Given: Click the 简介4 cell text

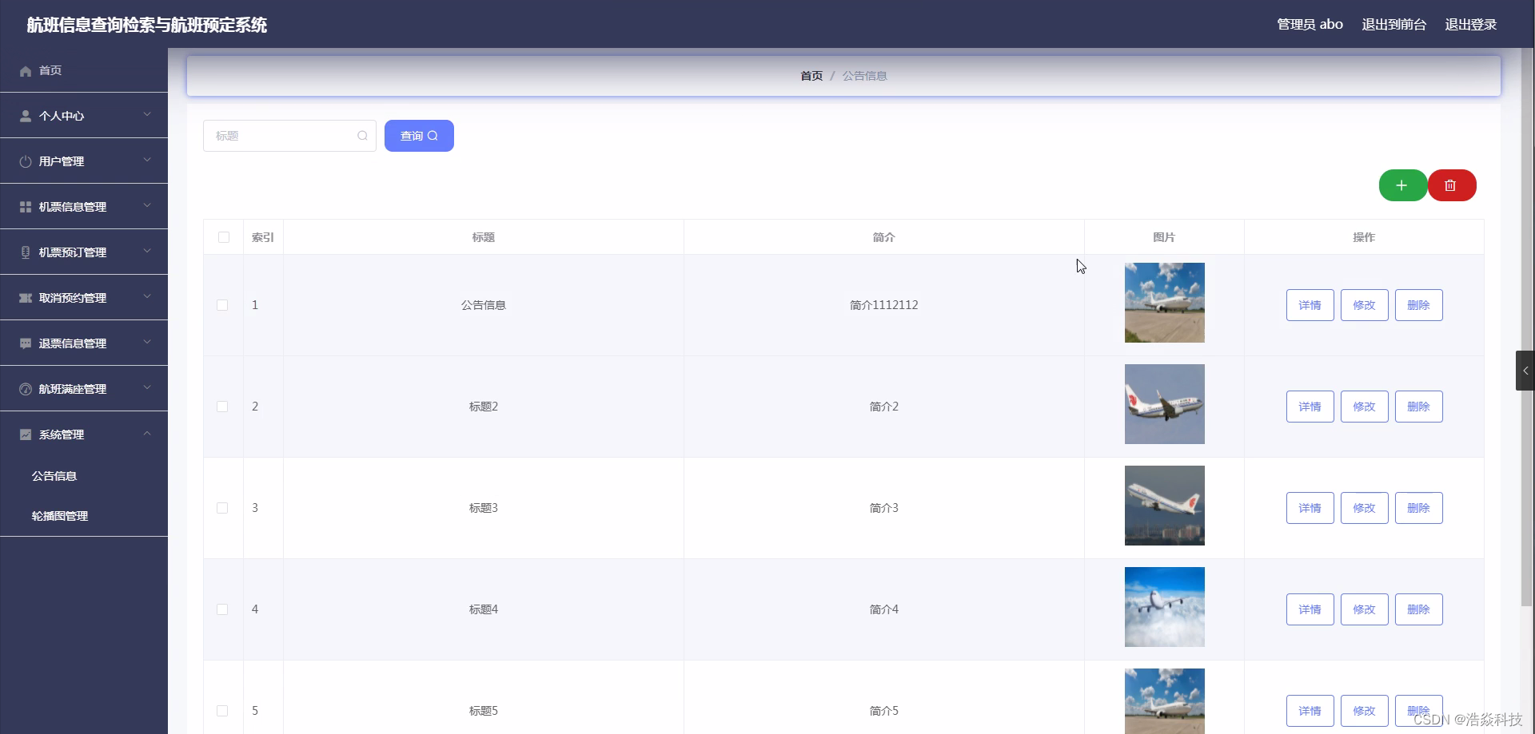Looking at the screenshot, I should [x=884, y=609].
